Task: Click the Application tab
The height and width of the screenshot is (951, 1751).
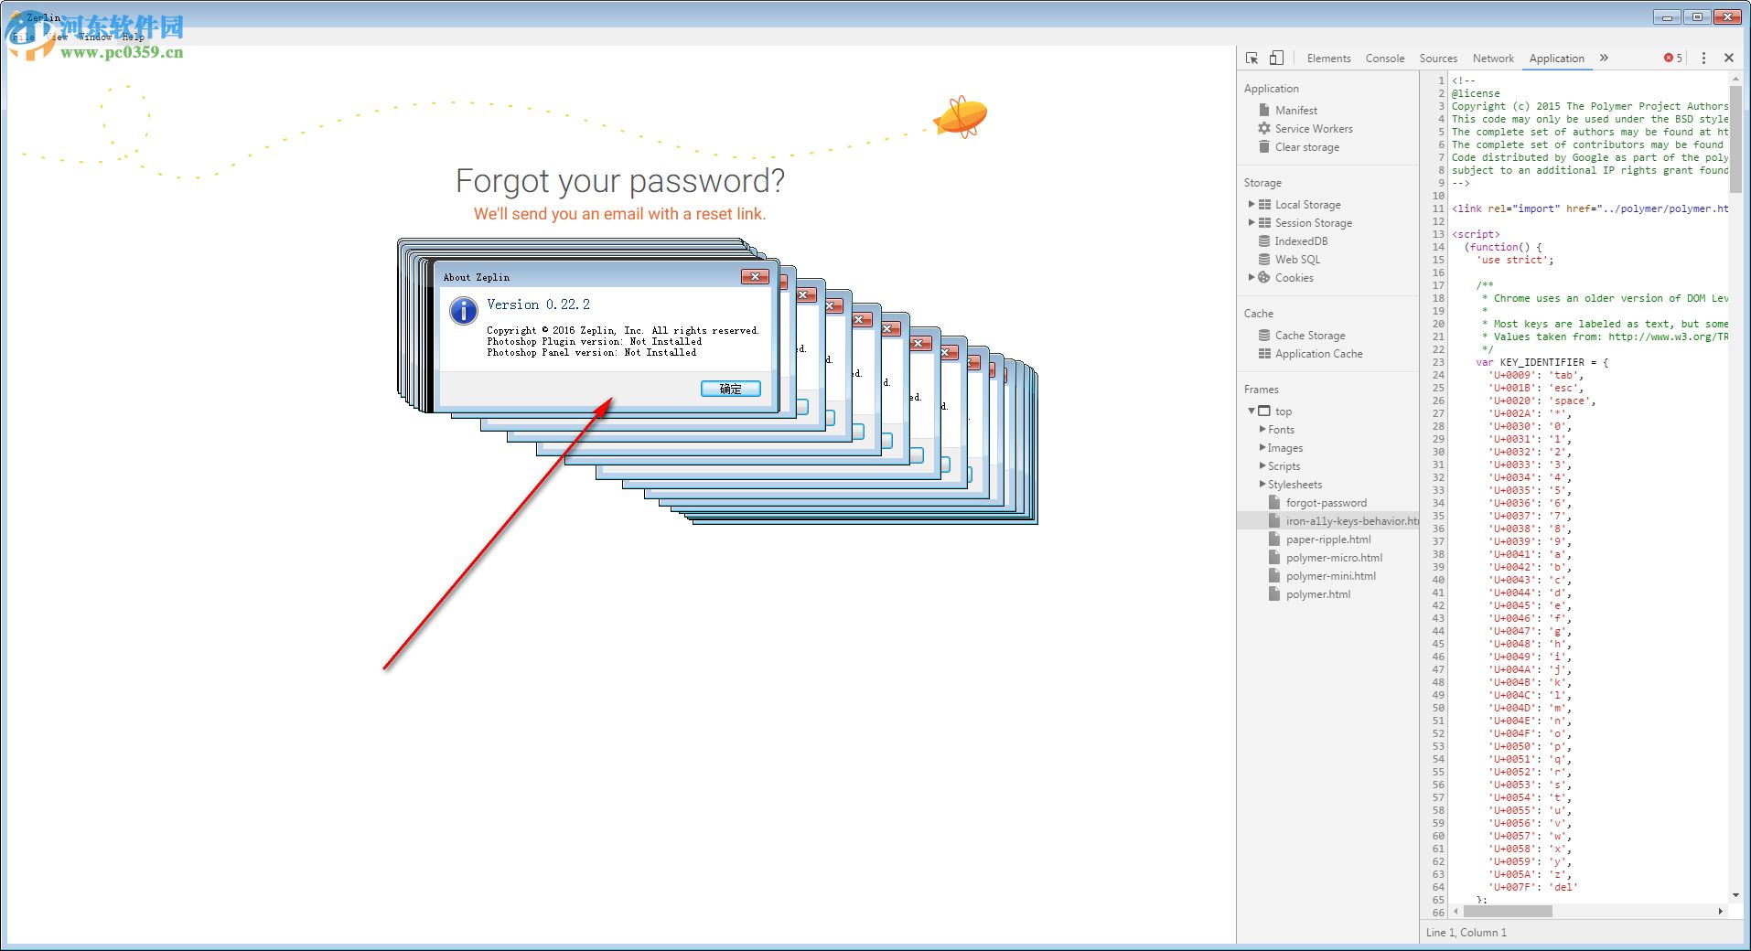Action: pos(1556,59)
